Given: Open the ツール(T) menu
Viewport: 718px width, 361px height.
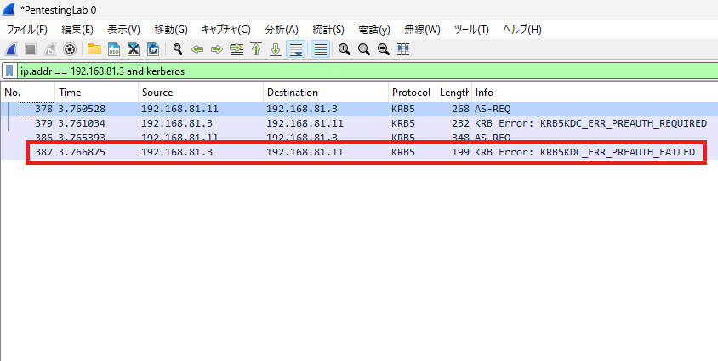Looking at the screenshot, I should 471,30.
